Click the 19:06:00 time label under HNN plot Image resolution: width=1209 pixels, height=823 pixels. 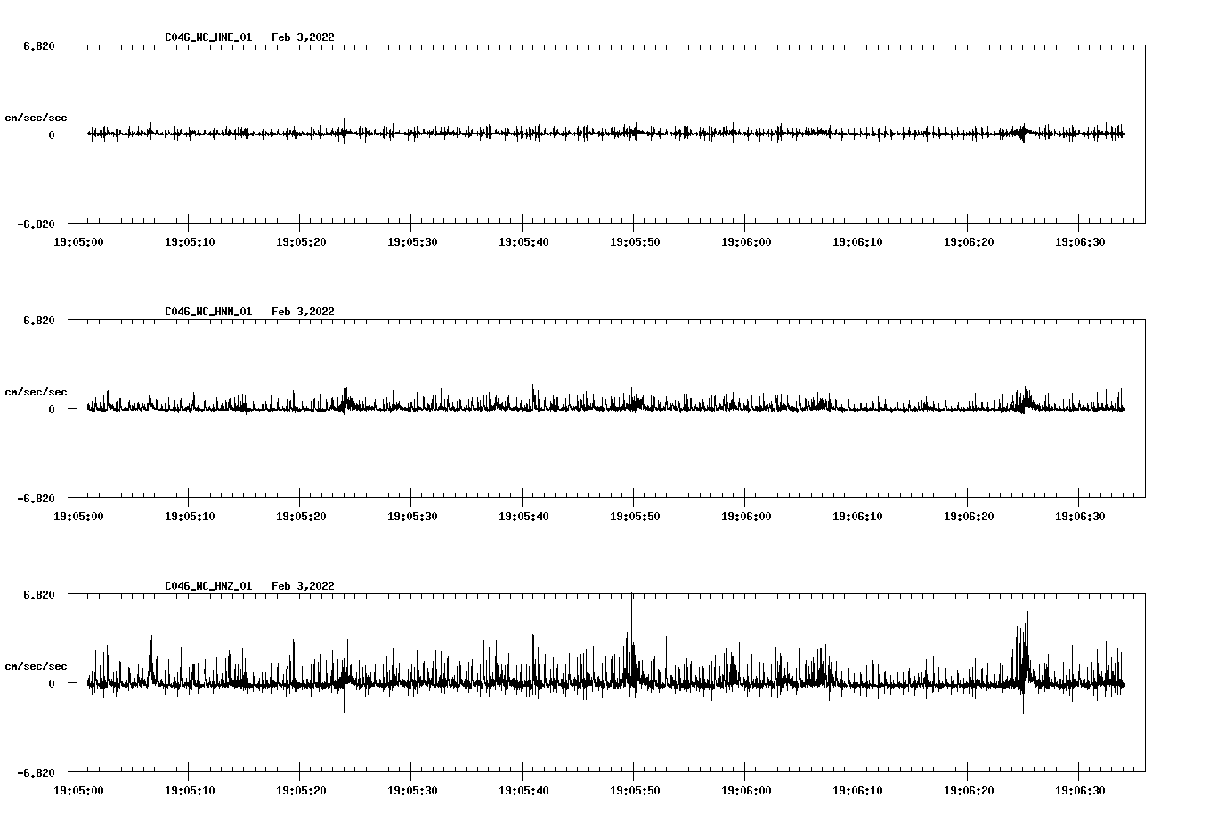[x=746, y=516]
